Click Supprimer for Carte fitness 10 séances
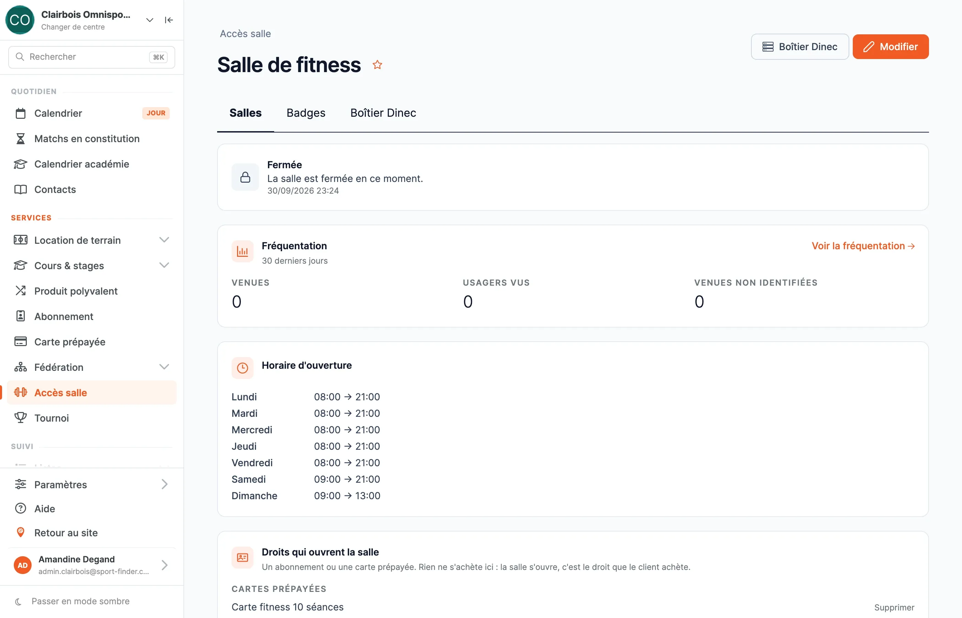Image resolution: width=962 pixels, height=618 pixels. click(x=894, y=607)
